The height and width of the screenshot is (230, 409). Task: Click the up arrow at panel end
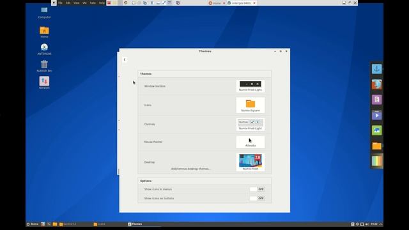click(381, 224)
